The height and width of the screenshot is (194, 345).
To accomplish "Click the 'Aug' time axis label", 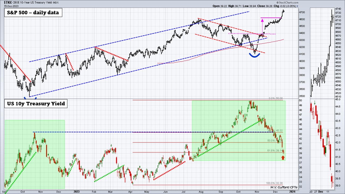I will click(201, 192).
